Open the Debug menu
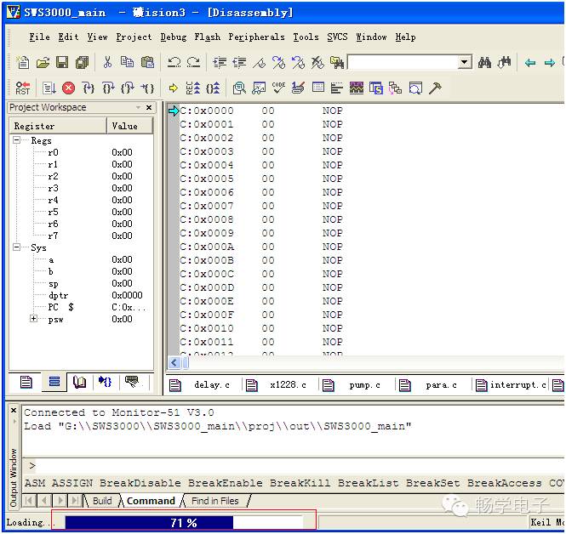 click(174, 37)
